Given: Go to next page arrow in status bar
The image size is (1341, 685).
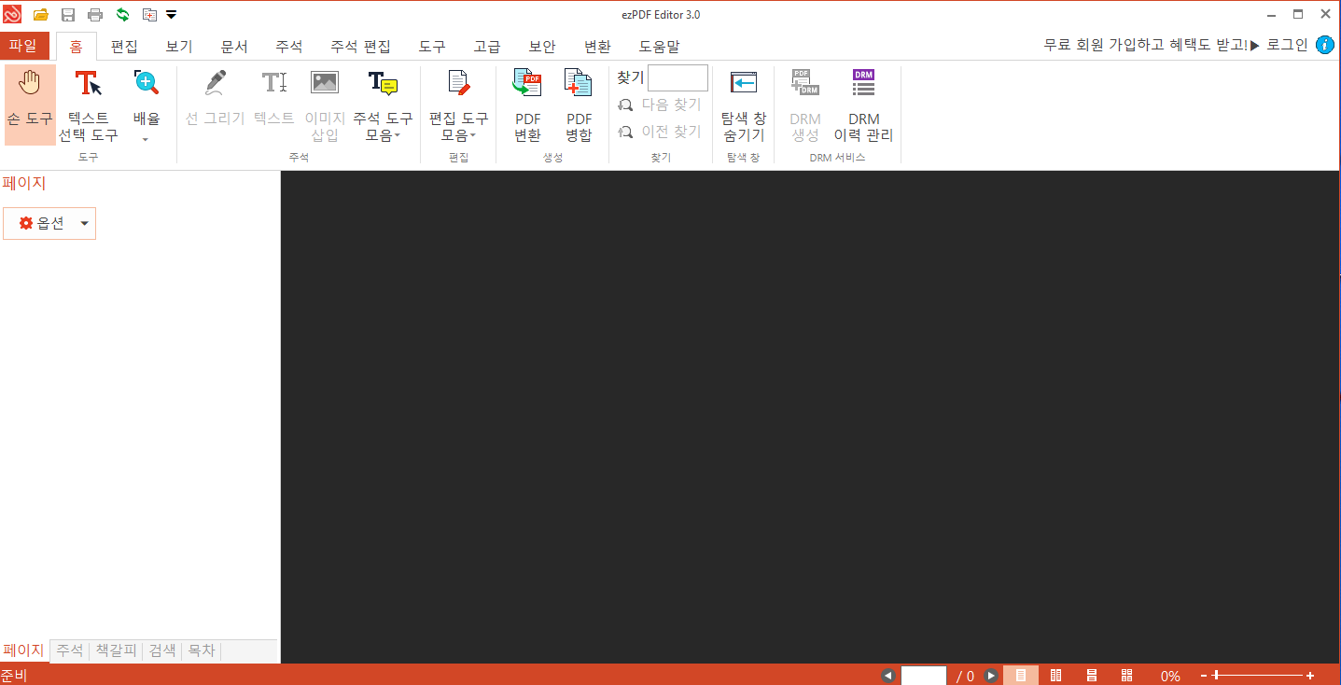Looking at the screenshot, I should point(991,676).
